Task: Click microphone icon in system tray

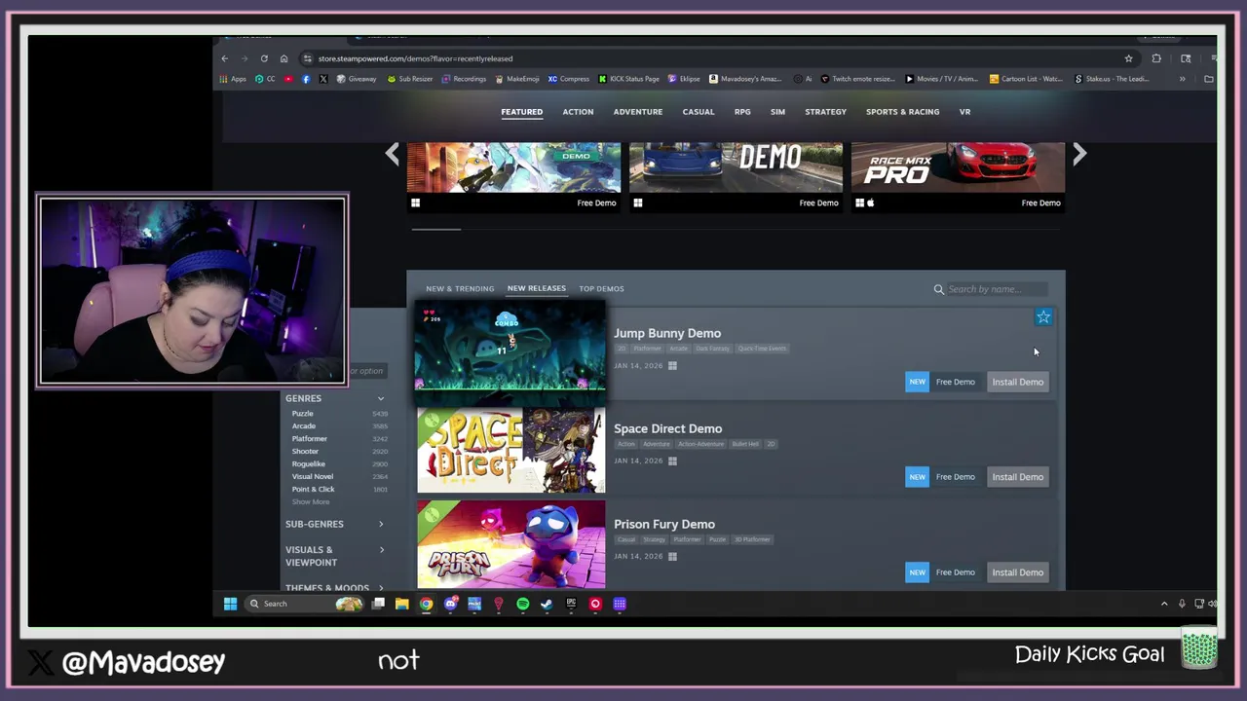Action: [1182, 604]
